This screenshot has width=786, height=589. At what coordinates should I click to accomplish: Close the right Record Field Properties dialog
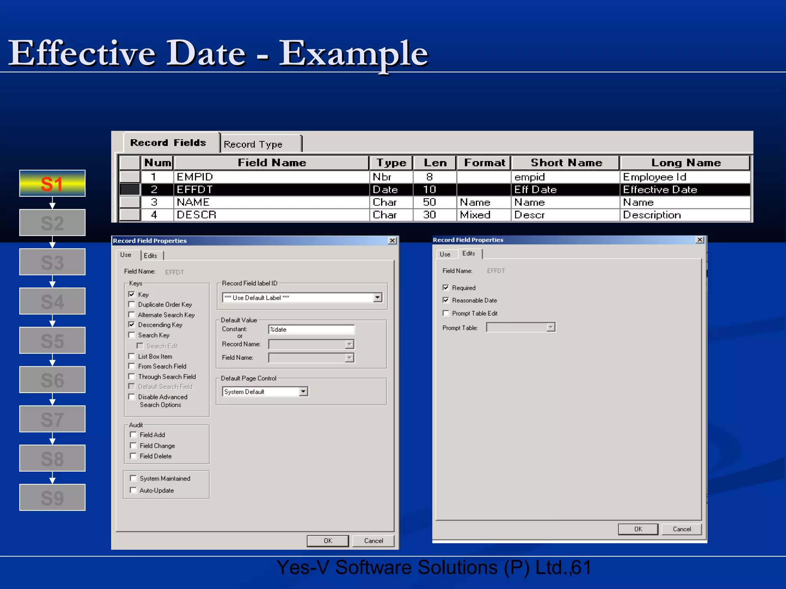pyautogui.click(x=700, y=240)
